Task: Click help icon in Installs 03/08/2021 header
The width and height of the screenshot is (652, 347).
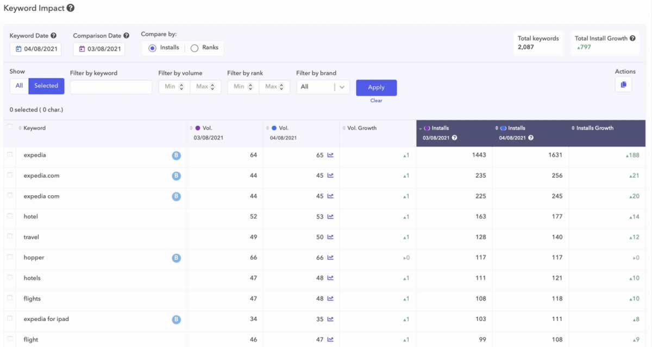Action: 454,138
